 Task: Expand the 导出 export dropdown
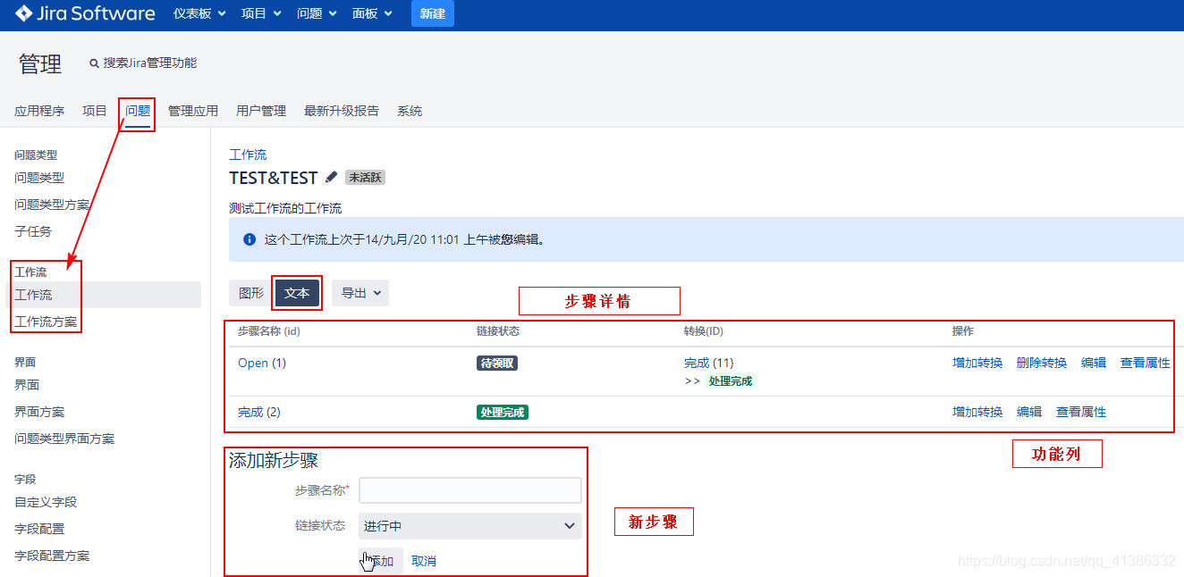point(360,293)
